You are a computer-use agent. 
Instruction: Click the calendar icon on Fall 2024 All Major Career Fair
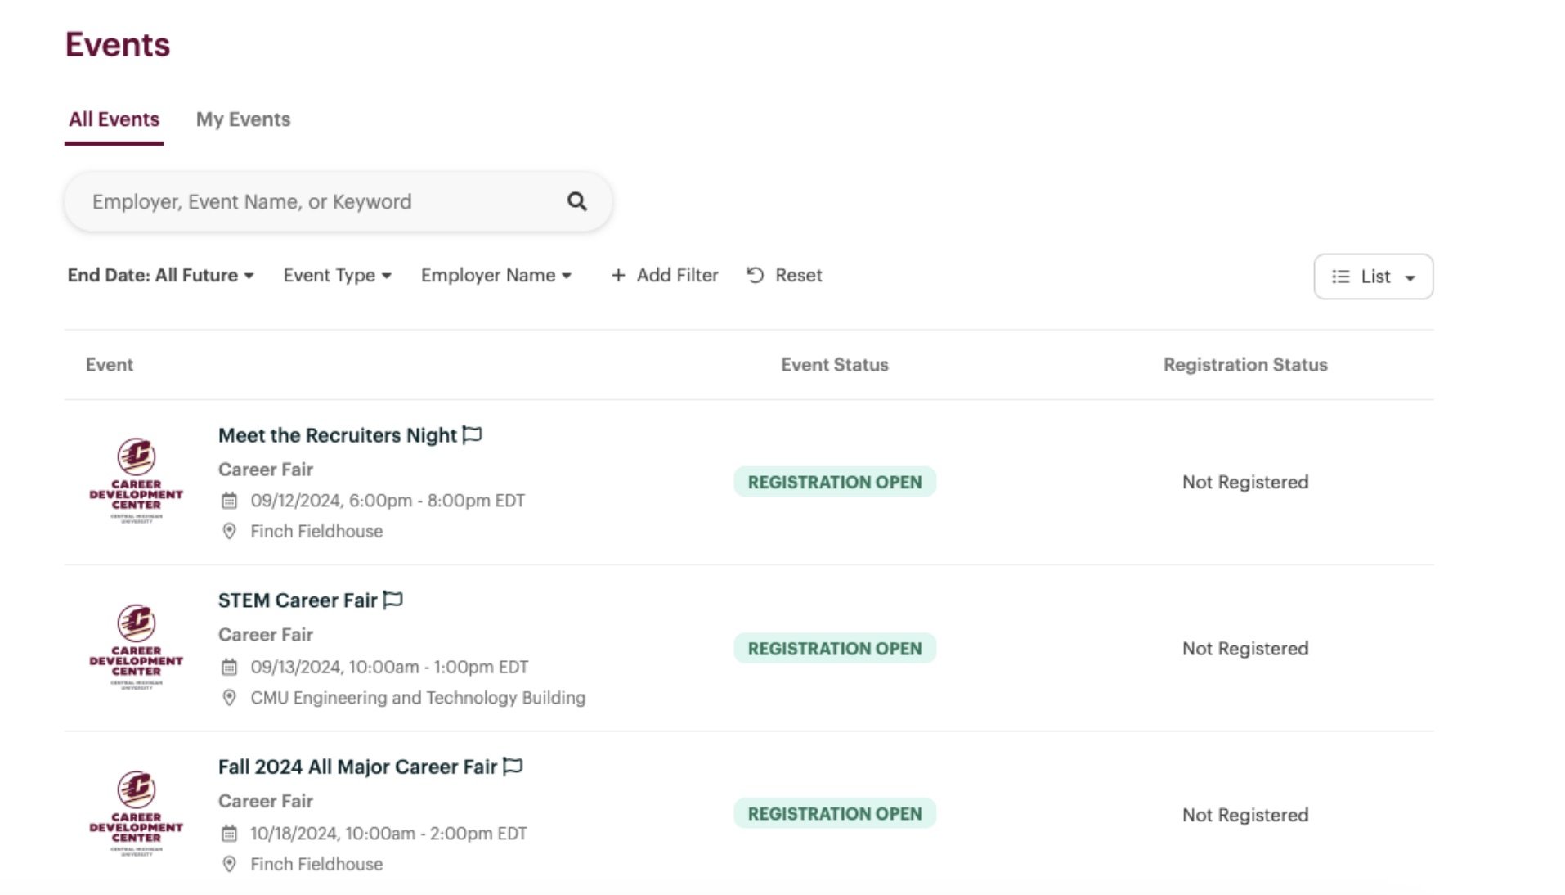pos(229,833)
